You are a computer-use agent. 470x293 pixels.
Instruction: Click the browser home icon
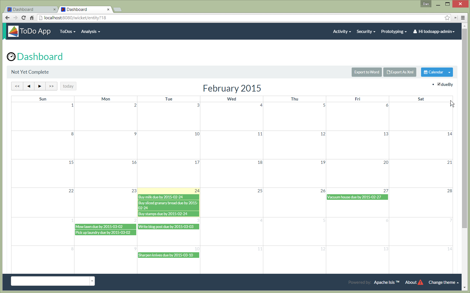(x=32, y=18)
